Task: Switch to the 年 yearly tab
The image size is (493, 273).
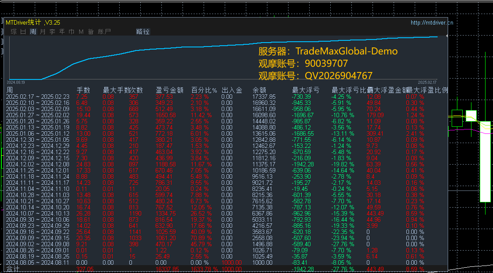Action: (62, 32)
